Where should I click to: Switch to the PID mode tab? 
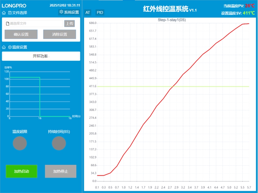pos(100,12)
